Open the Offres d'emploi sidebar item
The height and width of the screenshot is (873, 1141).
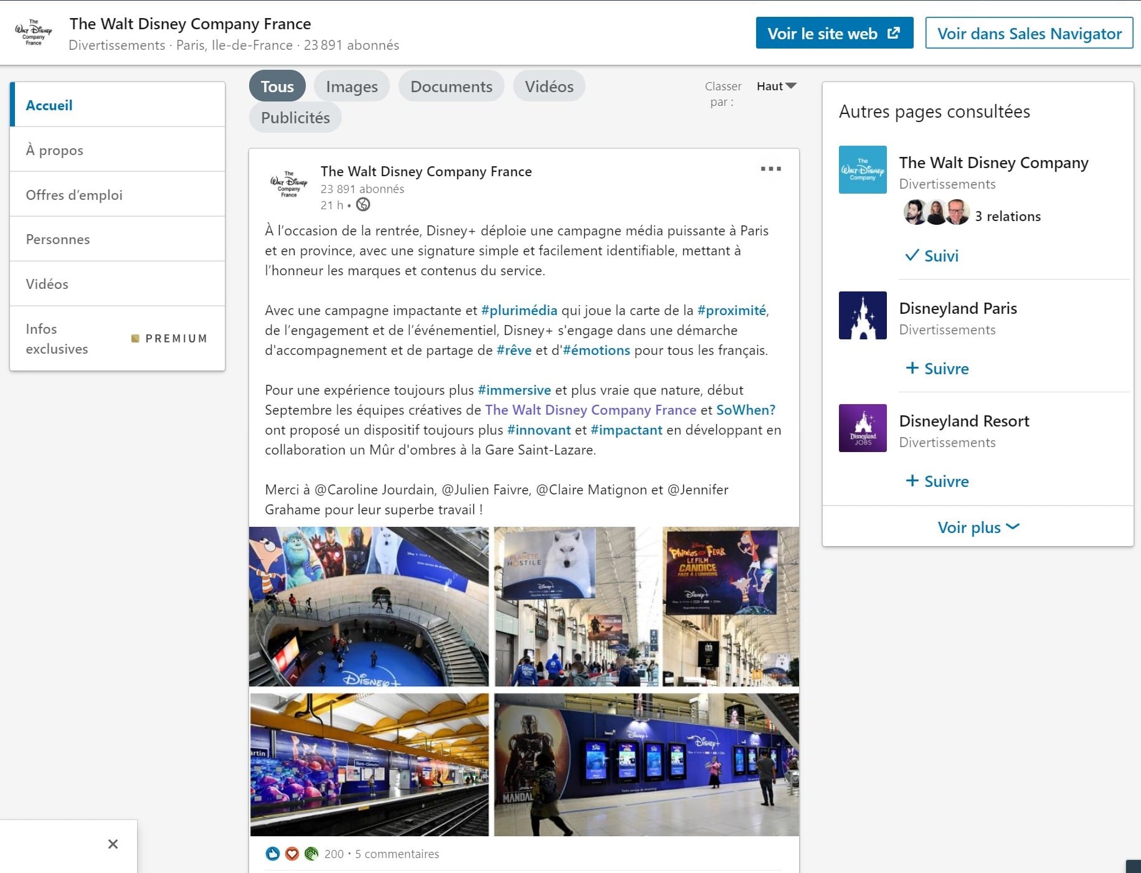118,194
